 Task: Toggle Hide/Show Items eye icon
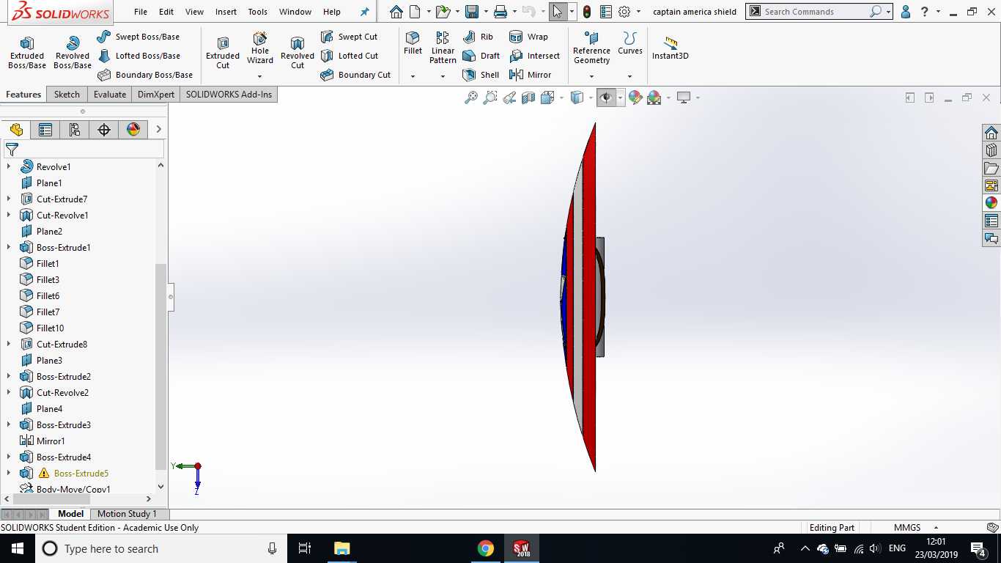click(x=606, y=97)
